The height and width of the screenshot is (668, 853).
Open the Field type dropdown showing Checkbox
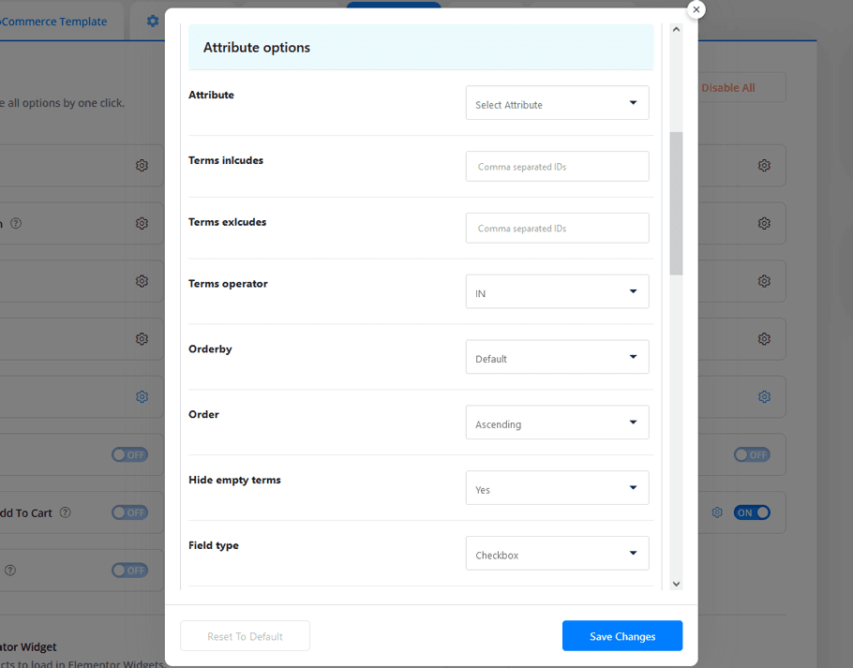(557, 553)
